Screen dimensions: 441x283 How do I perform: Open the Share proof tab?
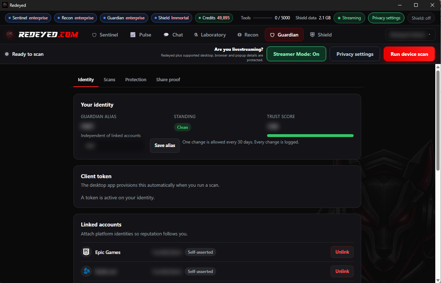(168, 79)
